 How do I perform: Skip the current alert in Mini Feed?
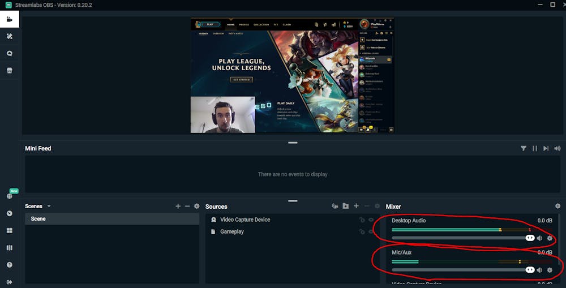pyautogui.click(x=546, y=148)
